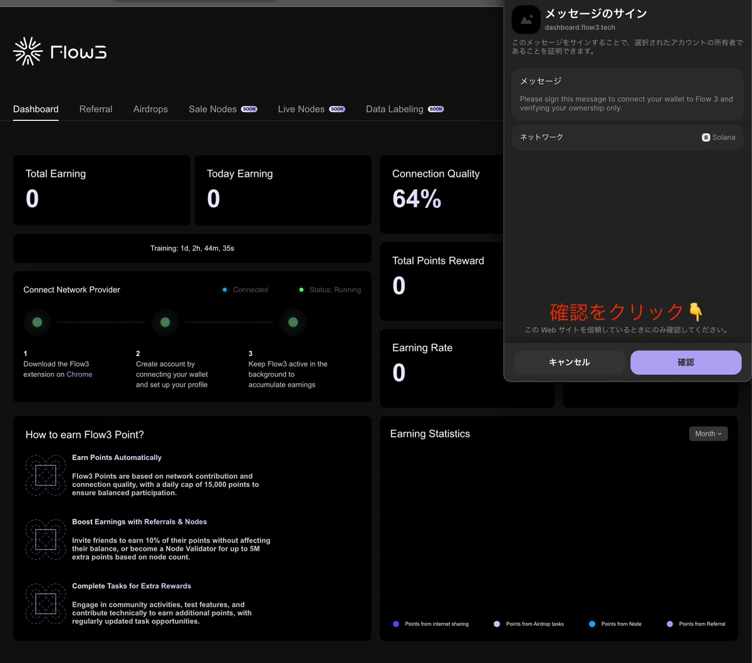Click the キャンセル cancel button
Screen dimensions: 752x663
tap(569, 362)
